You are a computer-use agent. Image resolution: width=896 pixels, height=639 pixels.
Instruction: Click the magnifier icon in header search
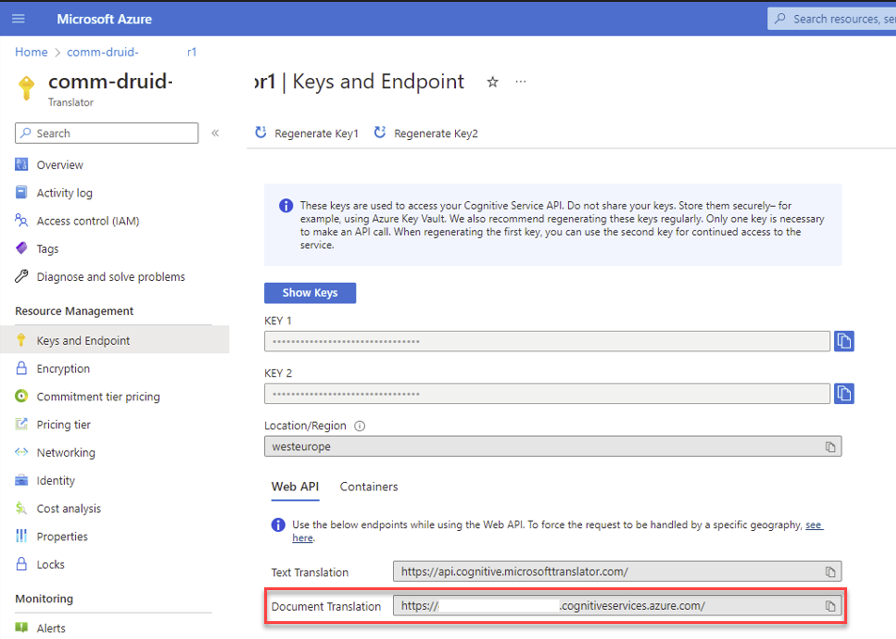point(780,18)
